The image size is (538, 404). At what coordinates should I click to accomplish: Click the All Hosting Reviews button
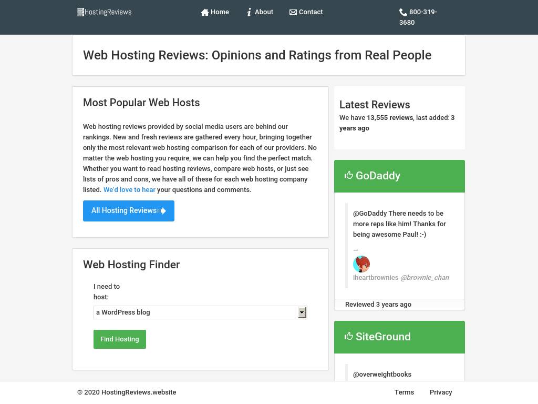[x=124, y=211]
